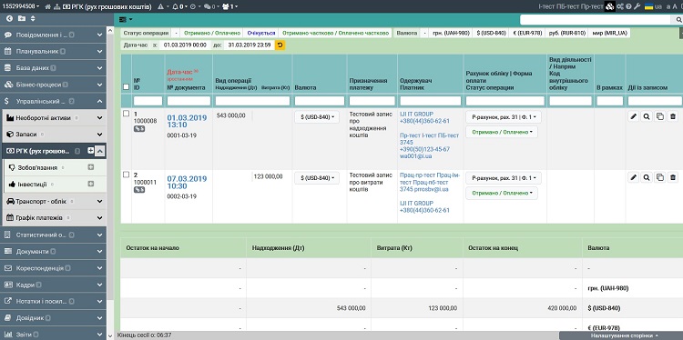Open the wrench tools icon
Image resolution: width=683 pixels, height=340 pixels.
coord(637,6)
